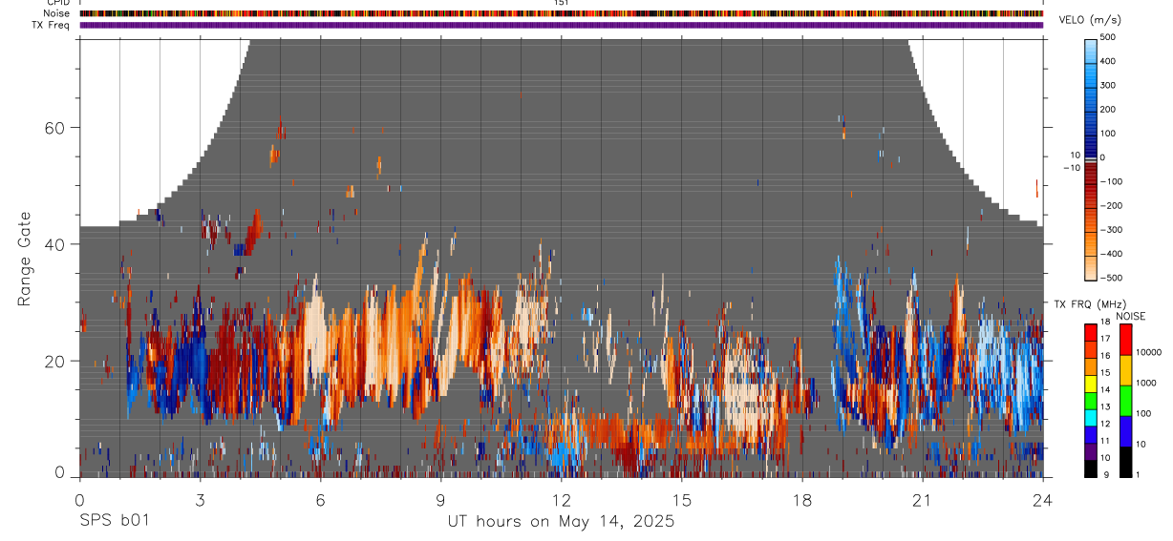Select the 100 label on the NOISE scale
Viewport: 1173px width, 541px height.
pyautogui.click(x=1144, y=413)
